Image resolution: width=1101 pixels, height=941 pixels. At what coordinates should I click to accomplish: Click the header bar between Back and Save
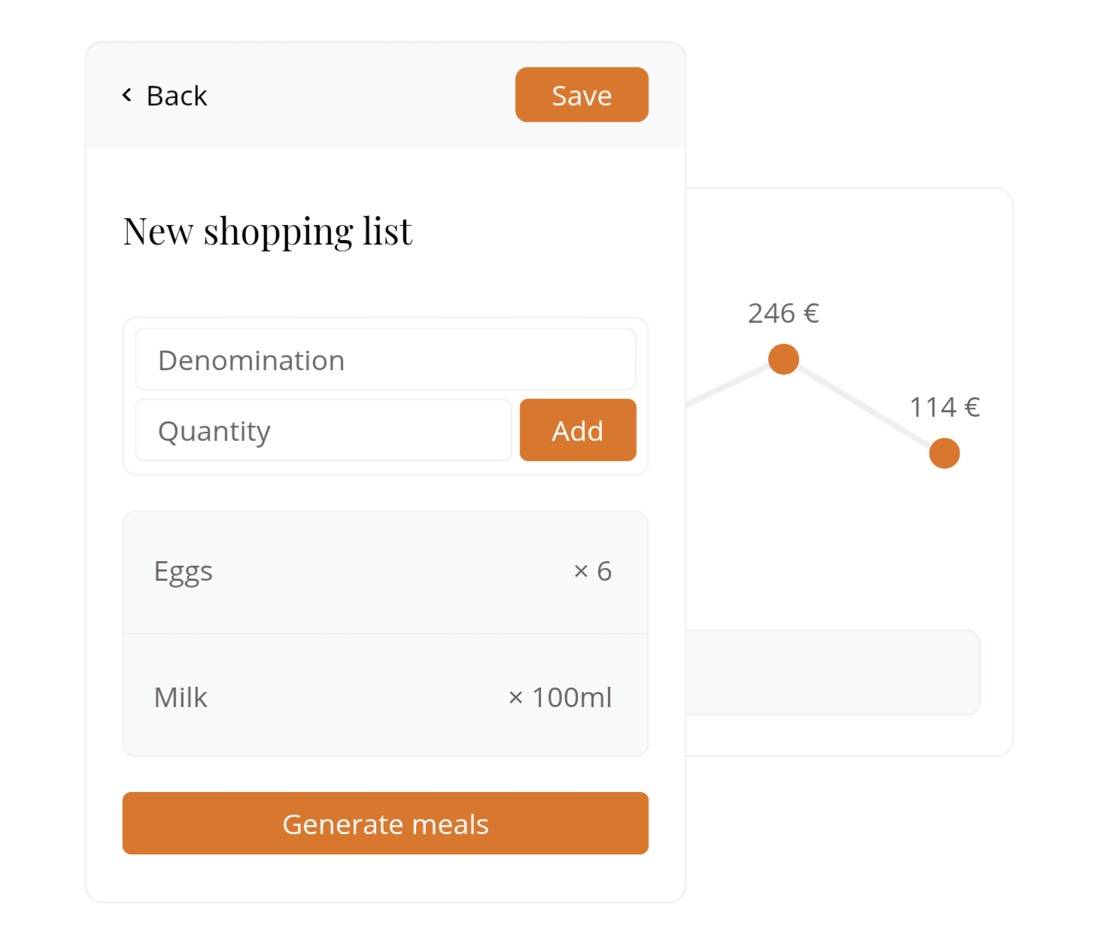361,95
